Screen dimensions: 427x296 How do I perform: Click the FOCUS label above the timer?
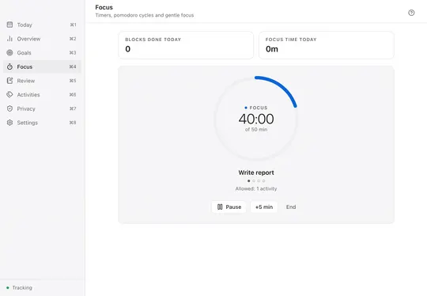tap(259, 108)
